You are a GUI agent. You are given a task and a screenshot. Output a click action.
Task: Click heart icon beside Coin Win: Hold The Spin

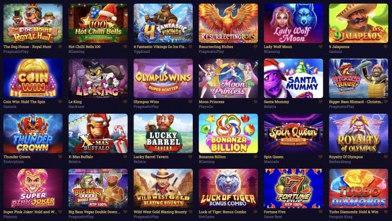point(60,102)
